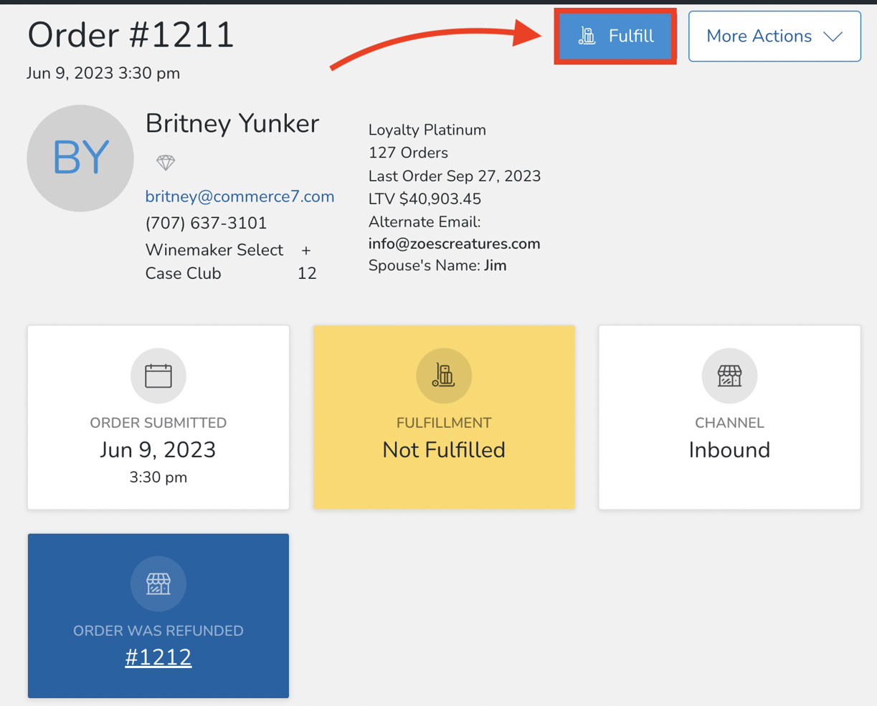Click the phone number (707) 637-3101
The width and height of the screenshot is (877, 706).
coord(206,223)
